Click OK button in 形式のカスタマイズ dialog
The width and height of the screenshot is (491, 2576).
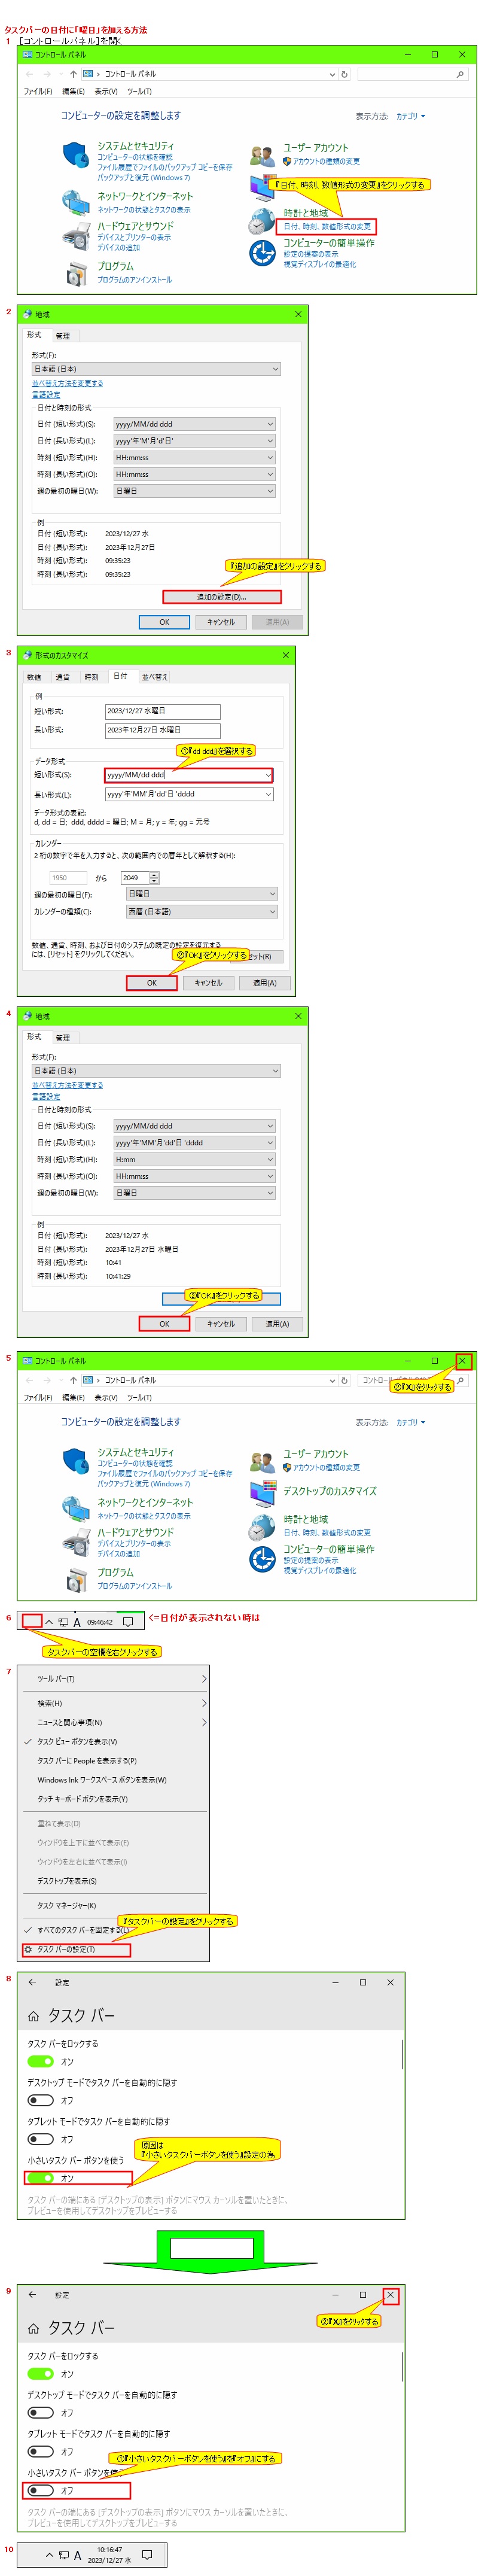point(152,983)
